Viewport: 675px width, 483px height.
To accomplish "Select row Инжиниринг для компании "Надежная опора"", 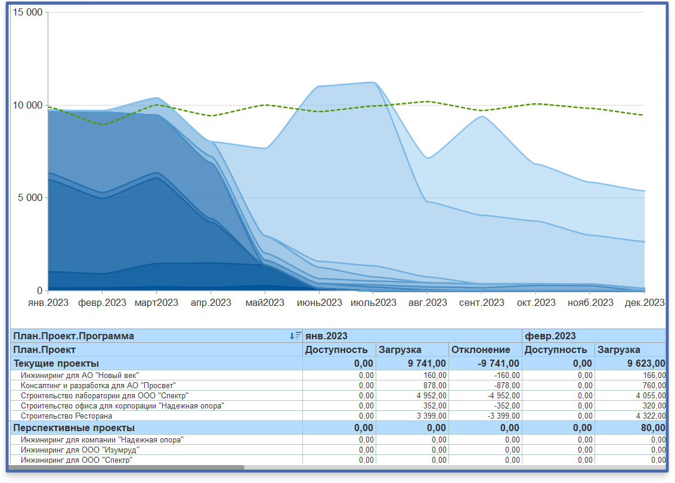I will tap(338, 439).
